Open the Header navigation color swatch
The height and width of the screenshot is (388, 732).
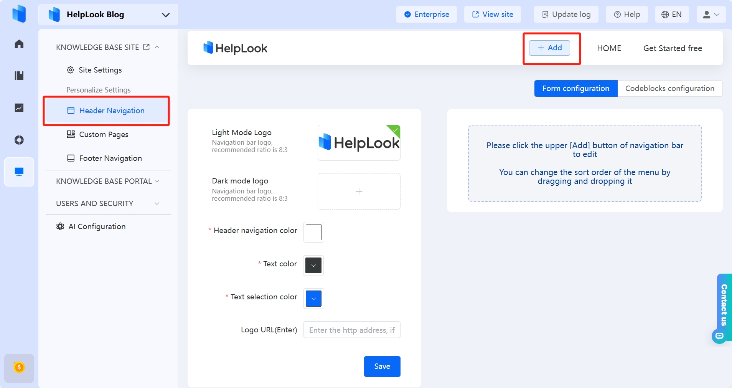pyautogui.click(x=313, y=232)
